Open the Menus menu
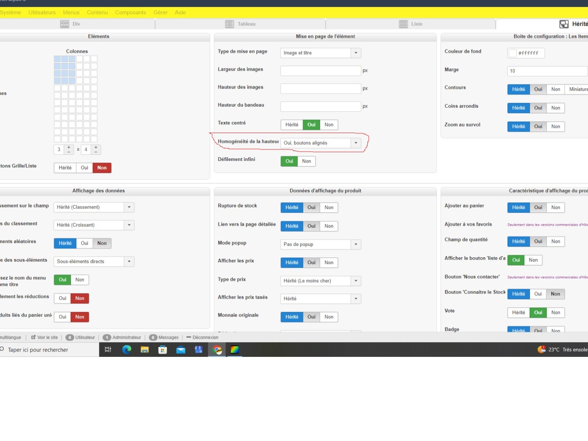Image resolution: width=588 pixels, height=441 pixels. (x=71, y=12)
